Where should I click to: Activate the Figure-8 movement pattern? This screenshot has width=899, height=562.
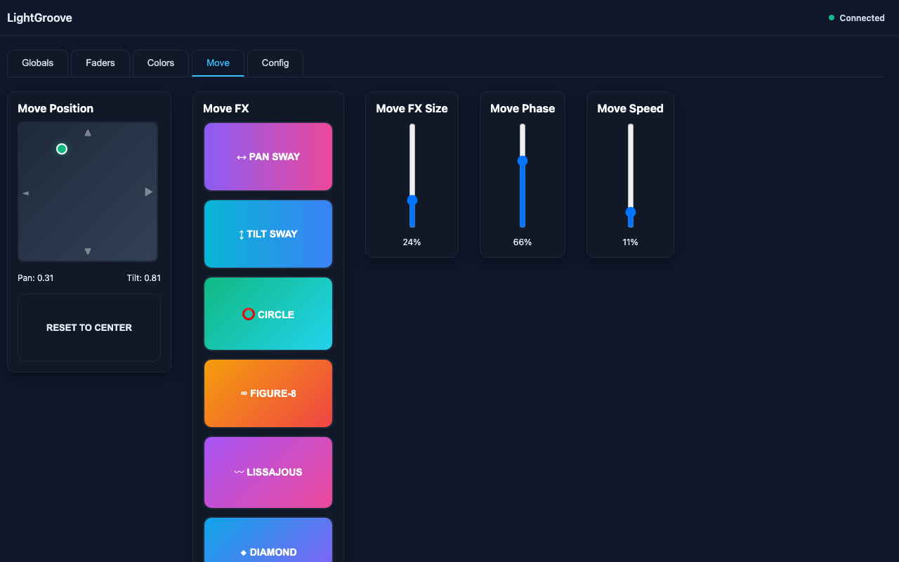coord(268,393)
